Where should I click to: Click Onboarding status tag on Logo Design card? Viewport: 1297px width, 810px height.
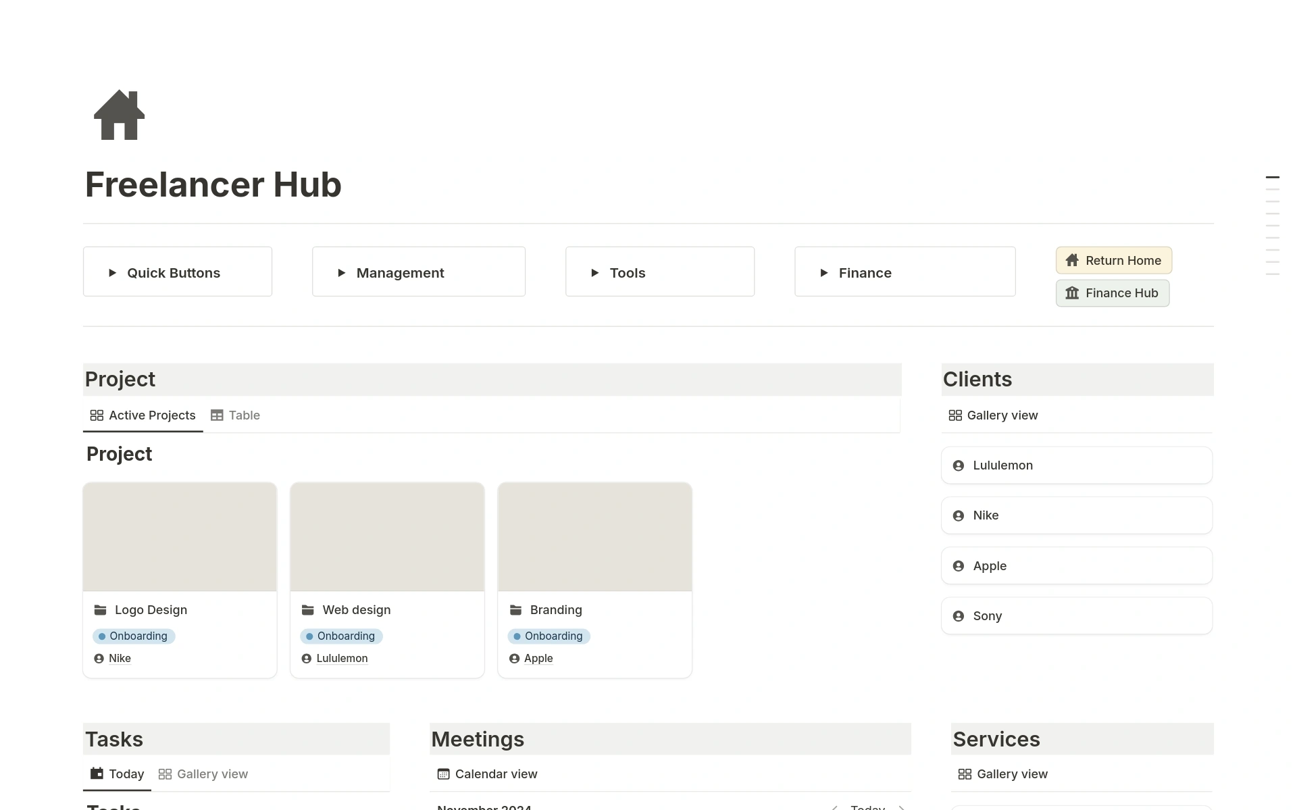pyautogui.click(x=134, y=636)
